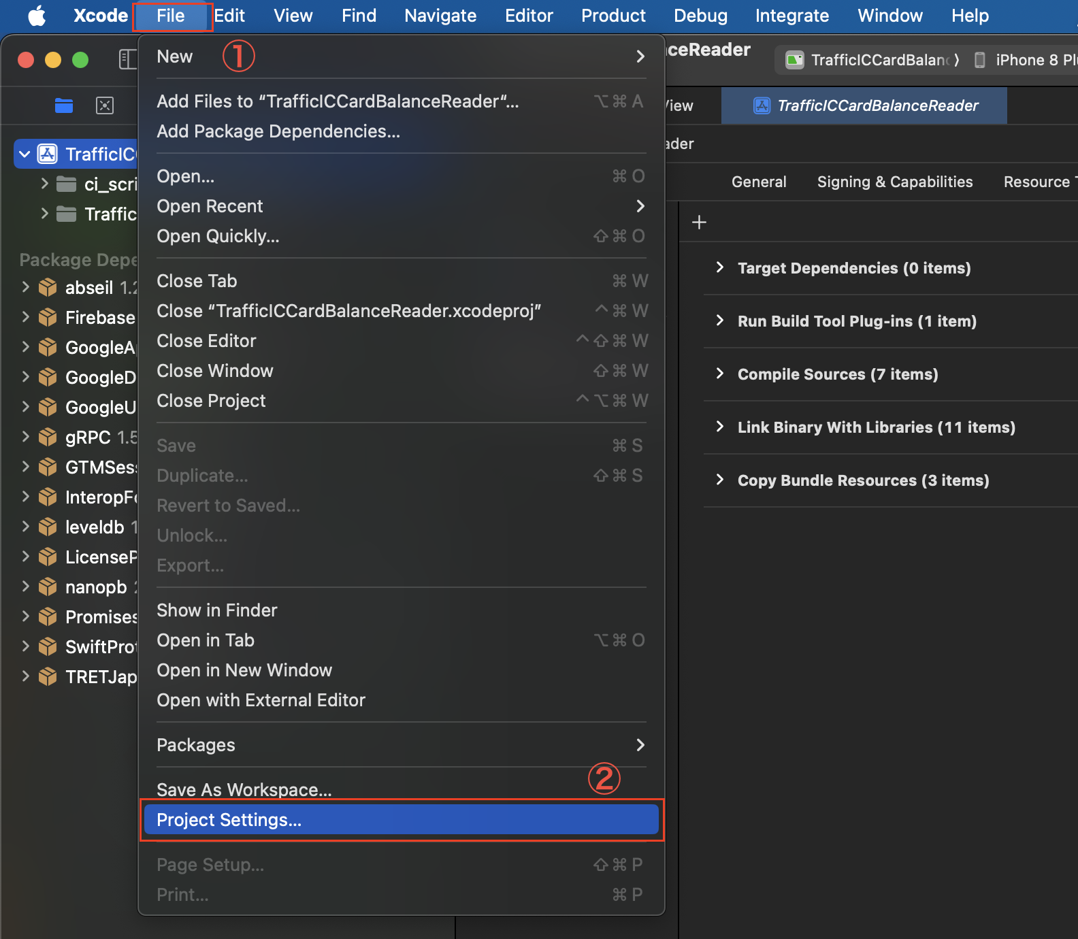Click the project icon in the editor tab
Viewport: 1078px width, 939px height.
tap(762, 105)
